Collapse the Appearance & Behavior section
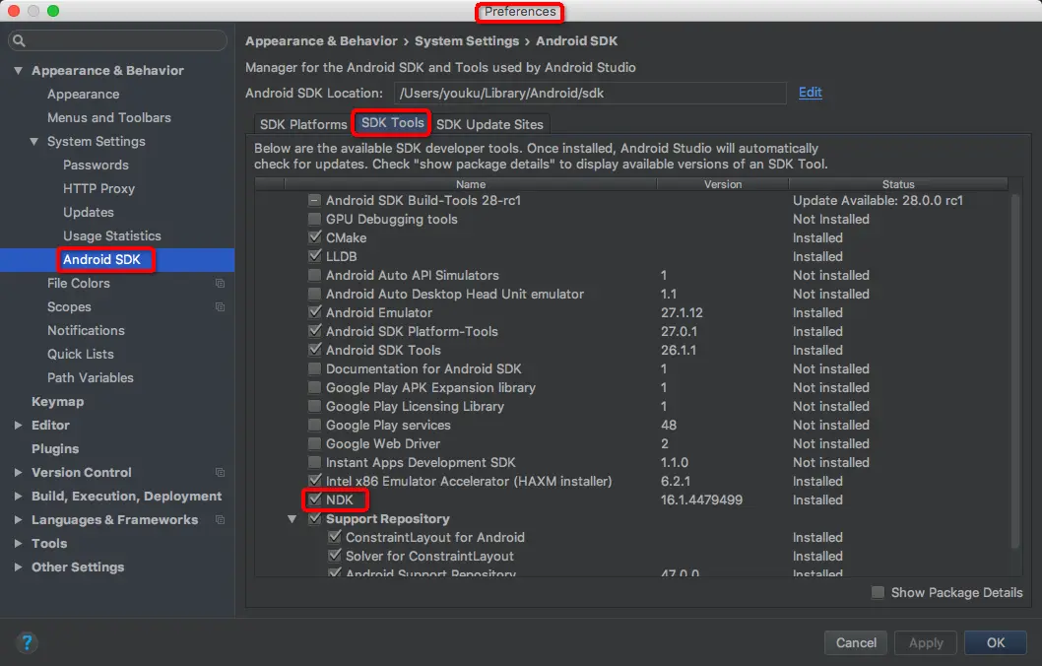The width and height of the screenshot is (1042, 666). (18, 71)
